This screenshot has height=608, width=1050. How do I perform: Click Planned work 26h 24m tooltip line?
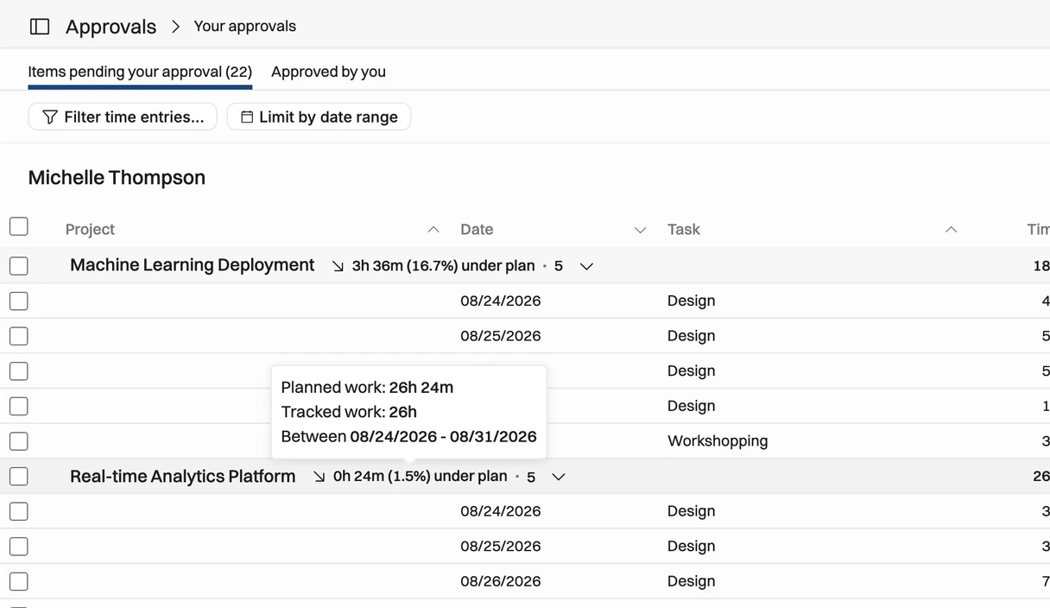[367, 387]
